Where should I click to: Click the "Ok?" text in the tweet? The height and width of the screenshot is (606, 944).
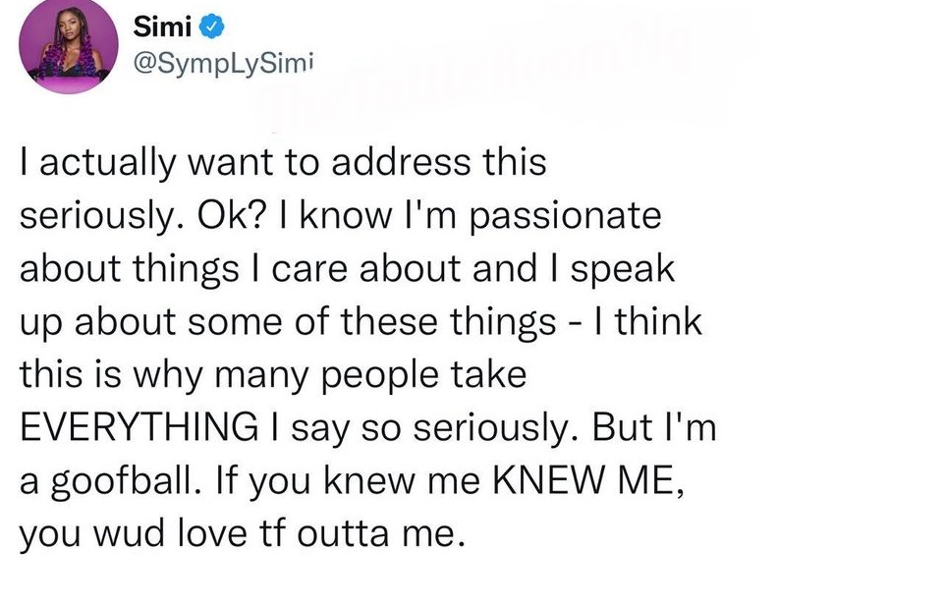201,216
